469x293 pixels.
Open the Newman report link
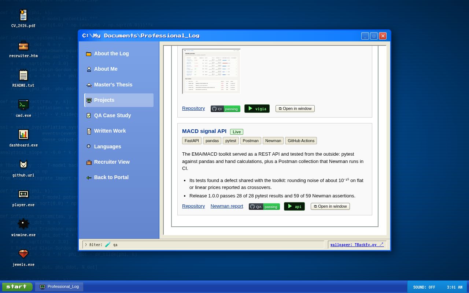pos(227,206)
